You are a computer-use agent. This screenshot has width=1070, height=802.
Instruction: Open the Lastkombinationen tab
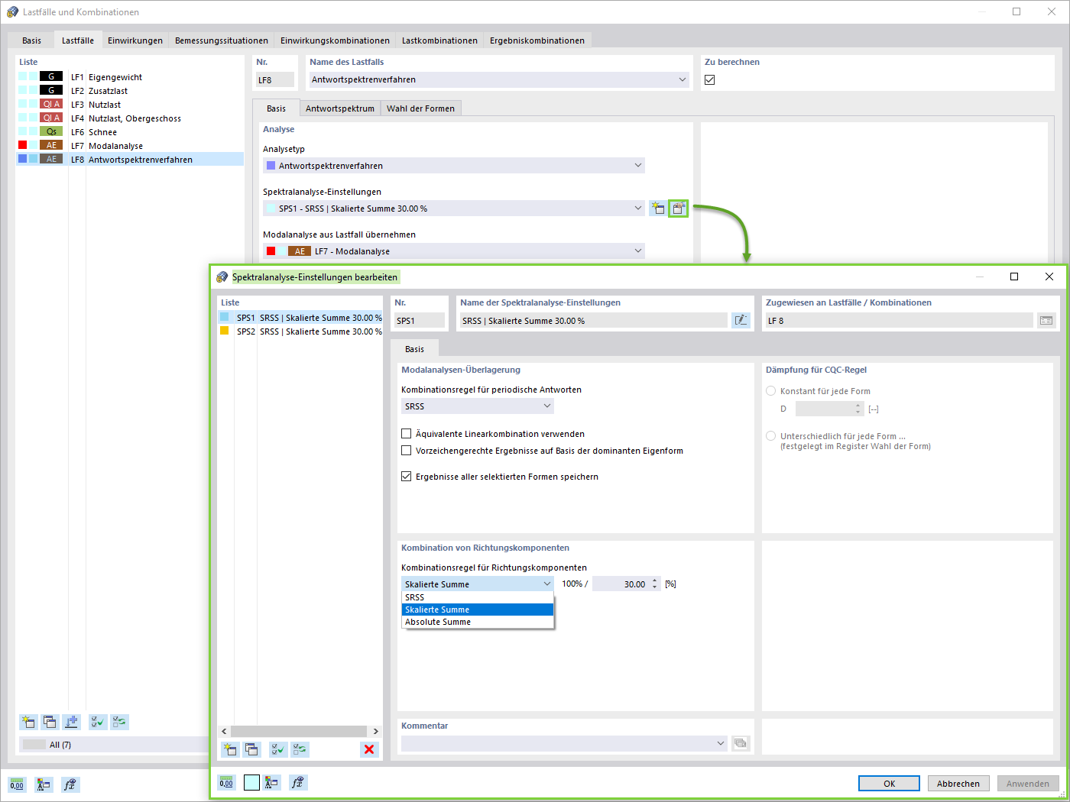click(439, 40)
